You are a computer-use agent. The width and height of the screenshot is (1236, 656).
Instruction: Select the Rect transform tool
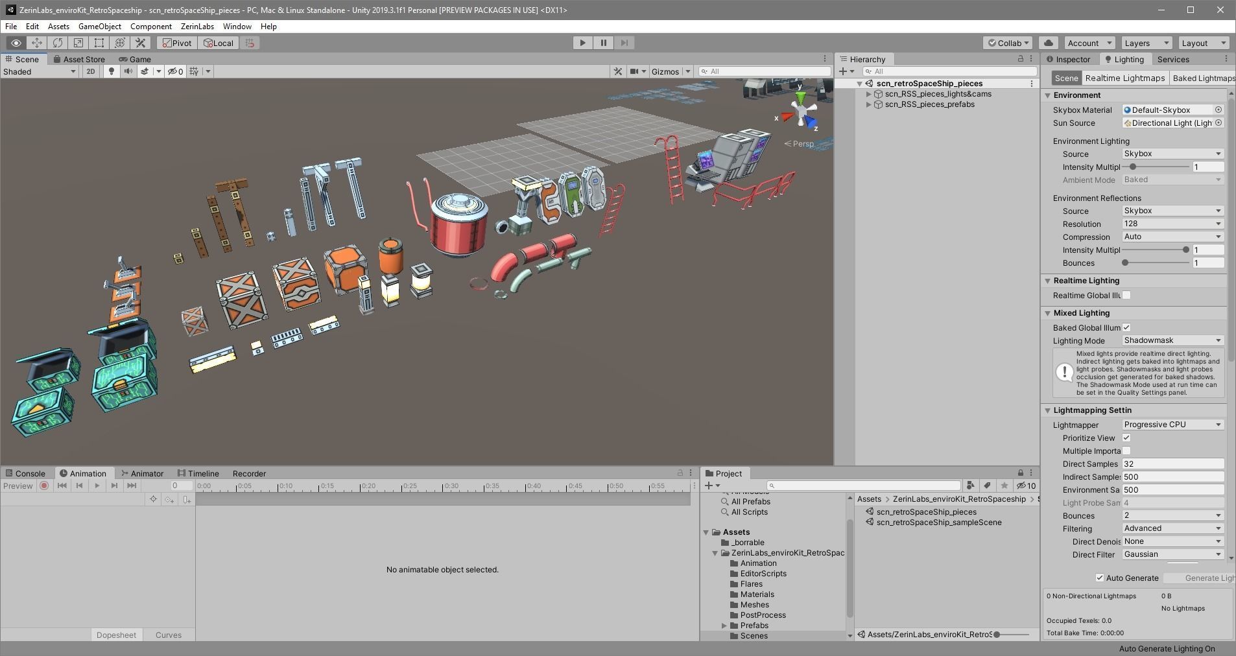(99, 43)
